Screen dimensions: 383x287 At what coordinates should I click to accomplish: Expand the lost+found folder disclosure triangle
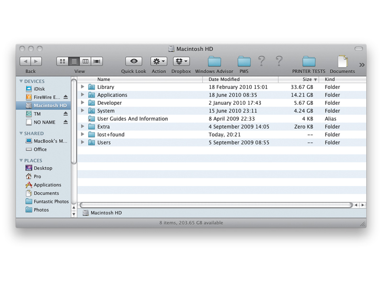pyautogui.click(x=82, y=134)
